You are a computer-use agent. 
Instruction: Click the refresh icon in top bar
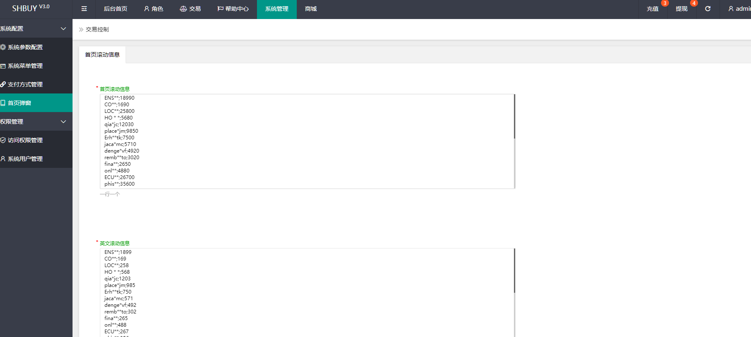(x=708, y=9)
